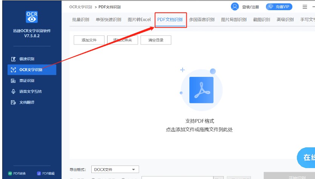Click the 登录/注册 link
The height and width of the screenshot is (179, 315).
(250, 7)
